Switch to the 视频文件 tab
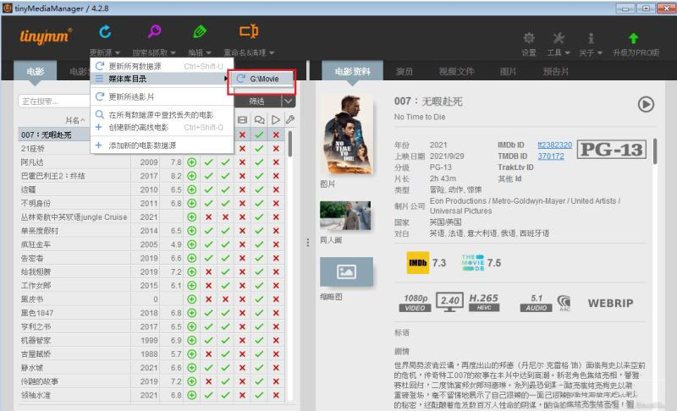The image size is (677, 411). [456, 71]
